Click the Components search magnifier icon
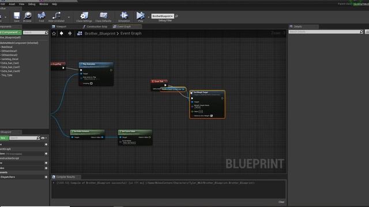Image resolution: width=369 pixels, height=207 pixels. (x=46, y=33)
